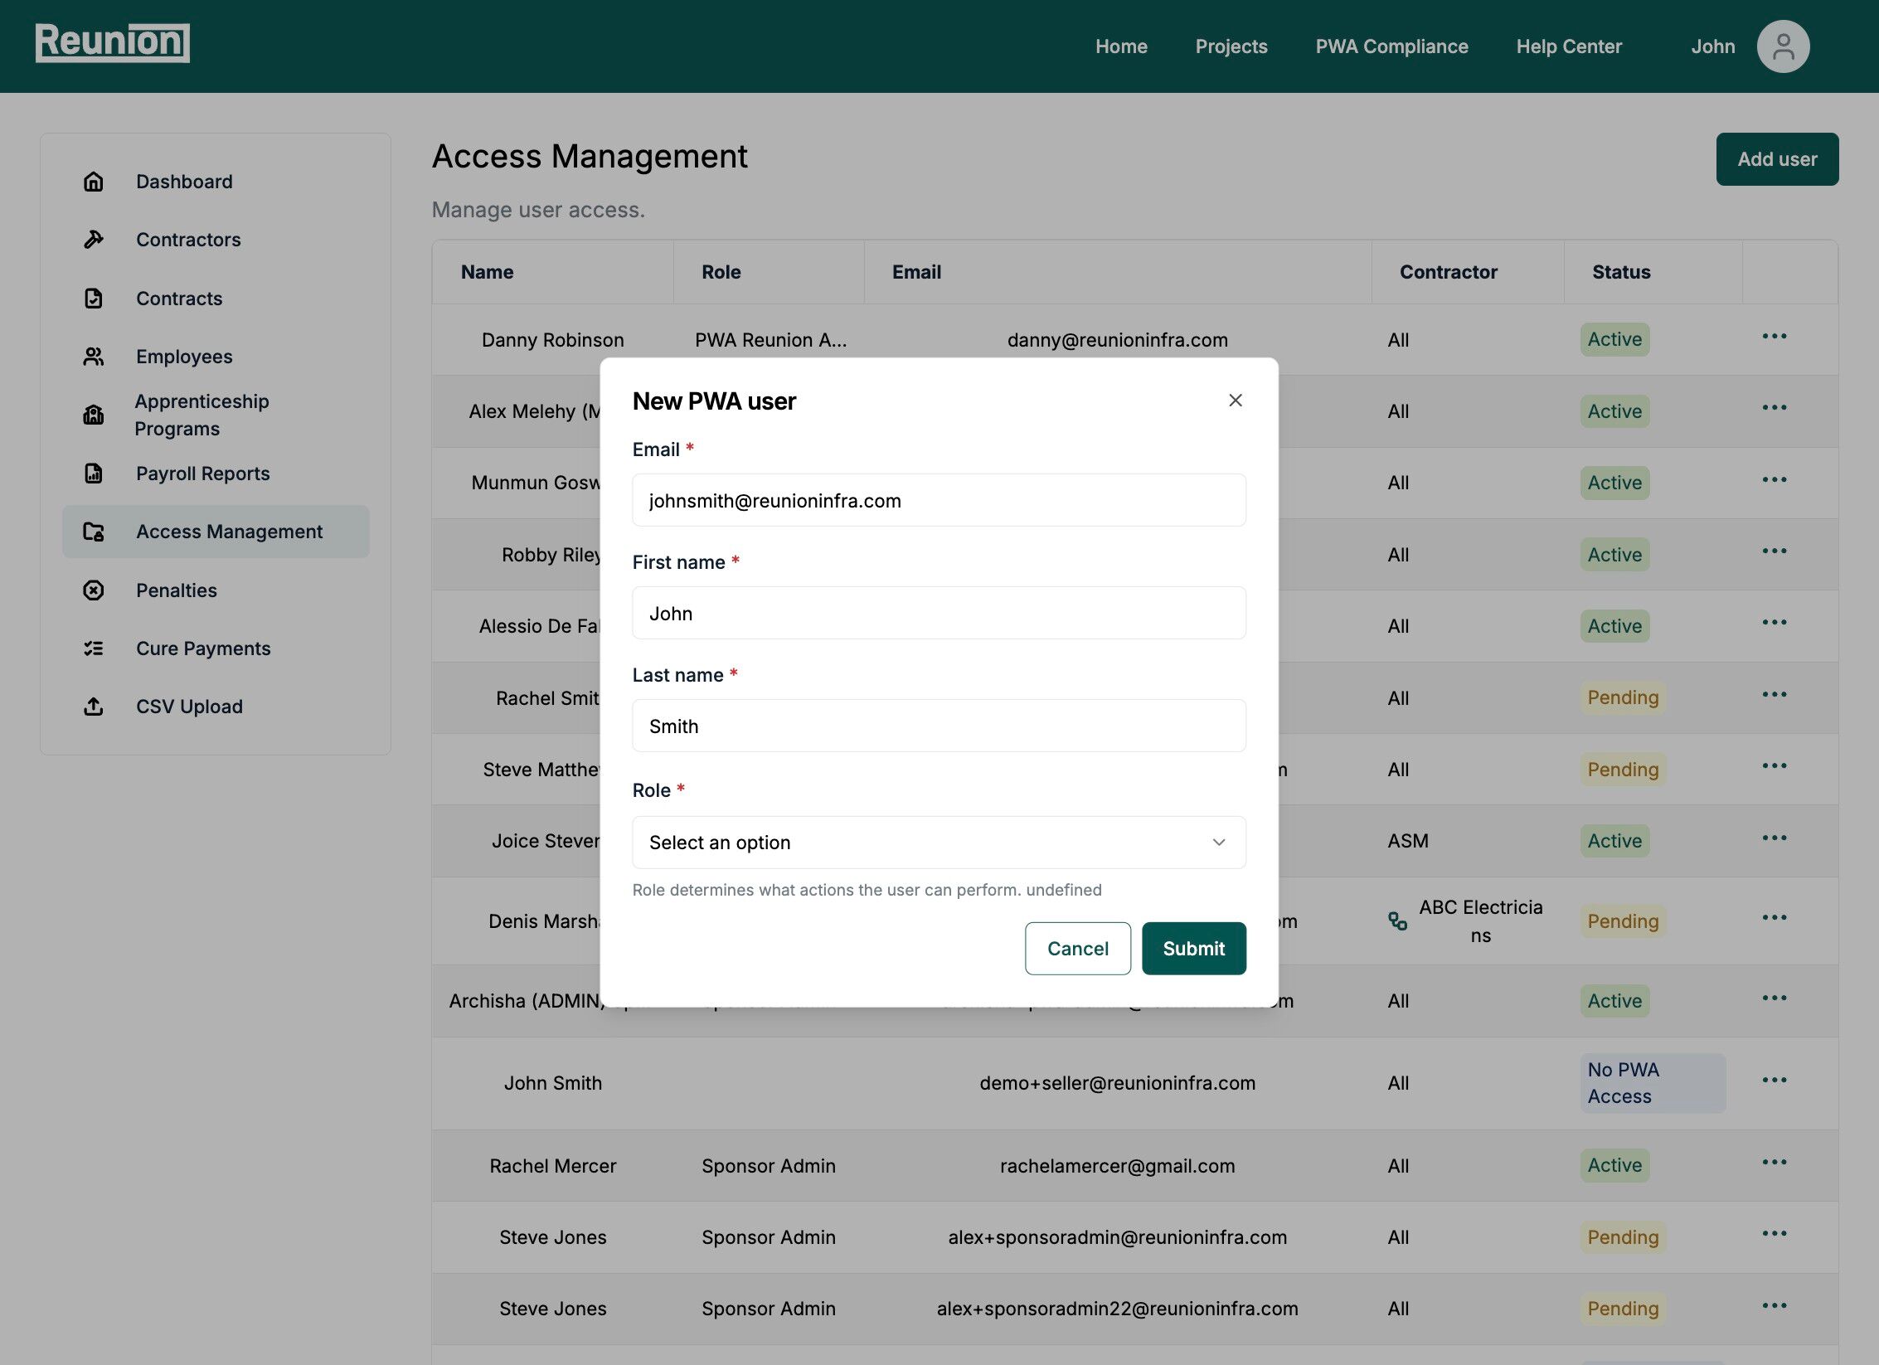
Task: Open the Role select dropdown
Action: [x=938, y=843]
